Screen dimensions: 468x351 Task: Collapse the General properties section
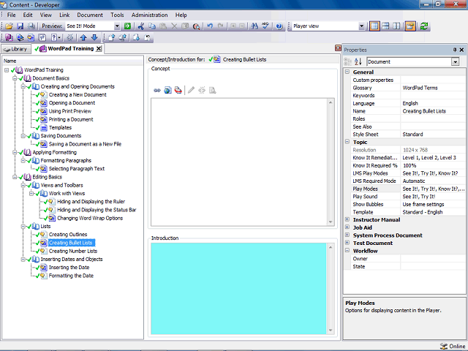click(x=347, y=72)
